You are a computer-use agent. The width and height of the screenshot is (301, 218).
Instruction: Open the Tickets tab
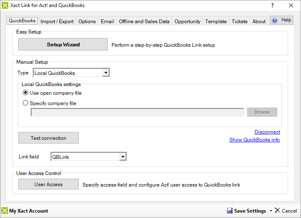click(240, 21)
